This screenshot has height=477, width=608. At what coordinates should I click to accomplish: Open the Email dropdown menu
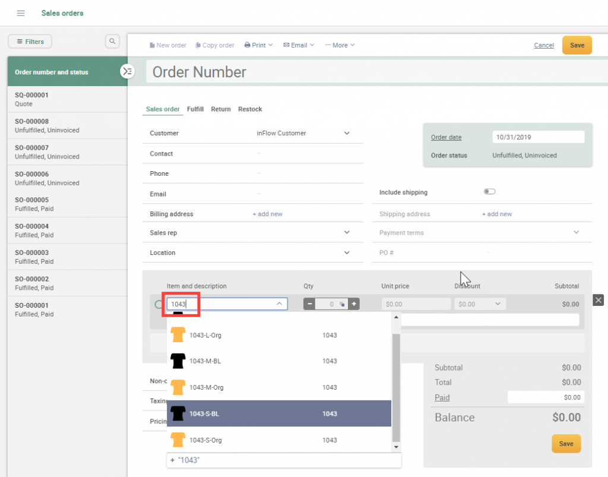tap(299, 45)
